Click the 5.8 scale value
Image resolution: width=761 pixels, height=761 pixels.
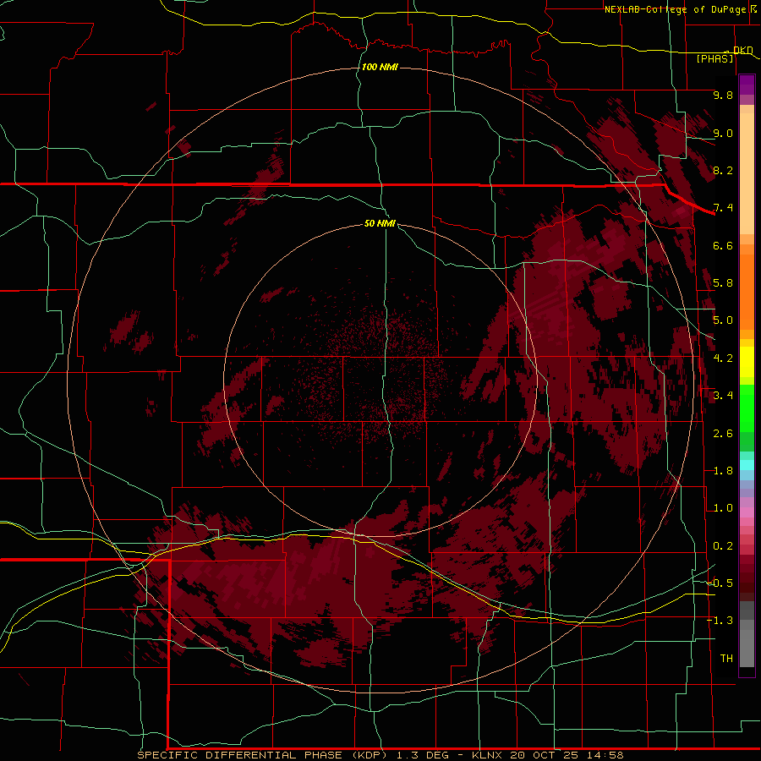tap(723, 282)
